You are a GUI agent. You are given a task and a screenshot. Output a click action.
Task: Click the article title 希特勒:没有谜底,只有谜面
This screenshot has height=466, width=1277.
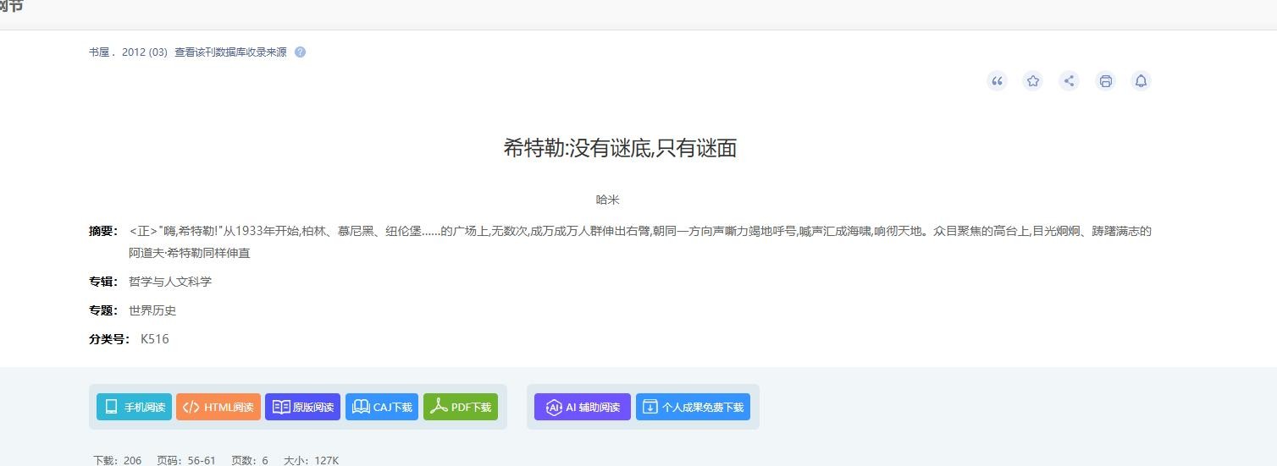(620, 148)
